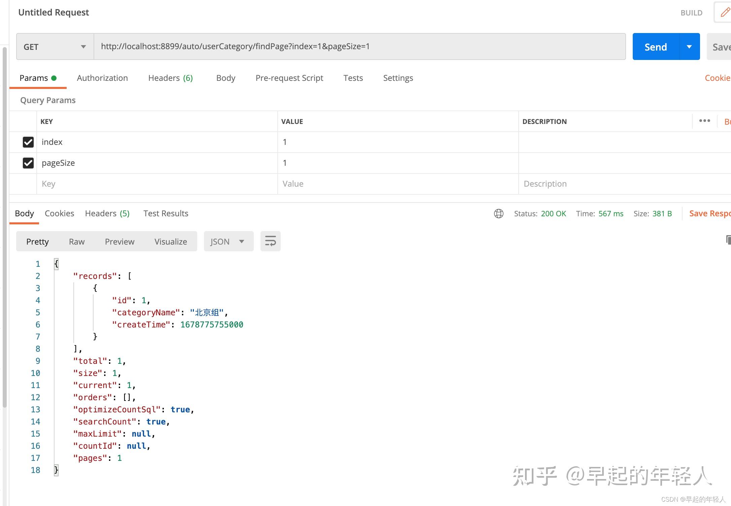Click the BUILD mode label
The image size is (731, 506).
click(x=691, y=13)
